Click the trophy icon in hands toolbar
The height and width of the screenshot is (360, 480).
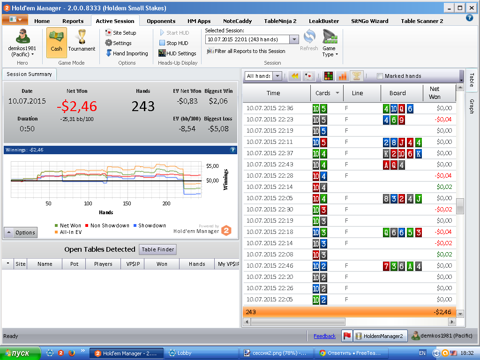point(357,76)
